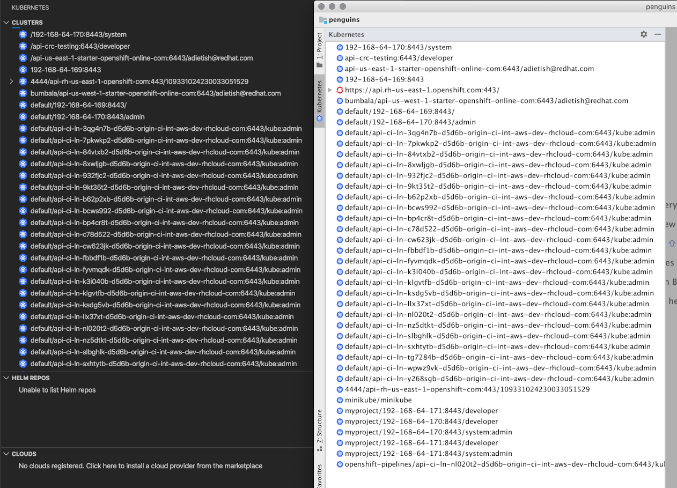This screenshot has width=677, height=488.
Task: Click the icon beside minikube/minikube
Action: tap(340, 400)
